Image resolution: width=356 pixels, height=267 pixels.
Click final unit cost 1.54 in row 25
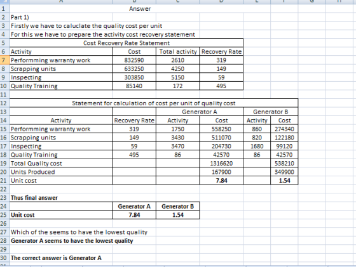click(x=178, y=215)
